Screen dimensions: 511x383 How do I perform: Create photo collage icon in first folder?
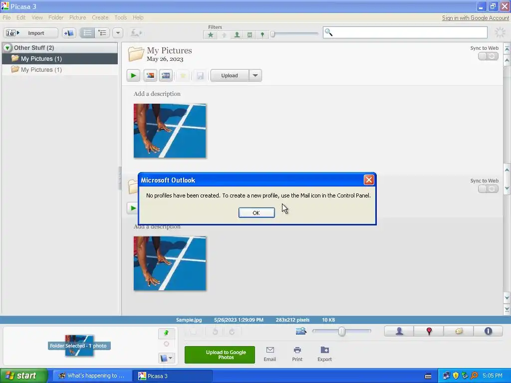pos(150,76)
